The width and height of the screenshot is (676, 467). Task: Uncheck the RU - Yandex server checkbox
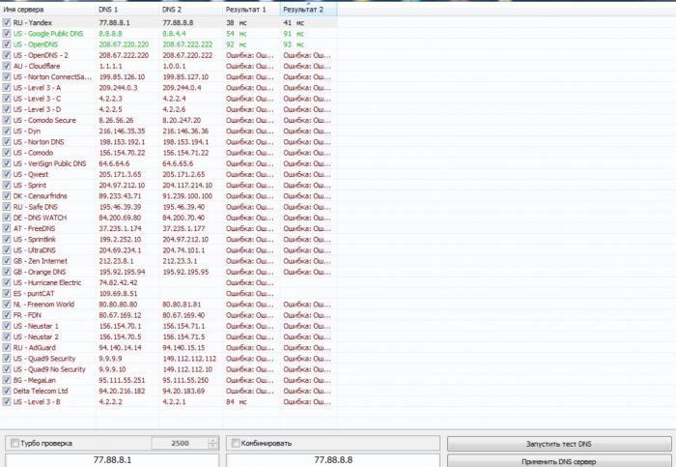(7, 22)
